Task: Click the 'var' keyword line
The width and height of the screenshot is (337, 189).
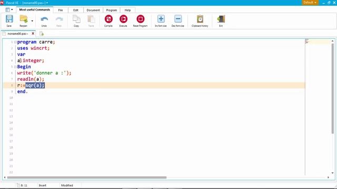Action: point(21,55)
